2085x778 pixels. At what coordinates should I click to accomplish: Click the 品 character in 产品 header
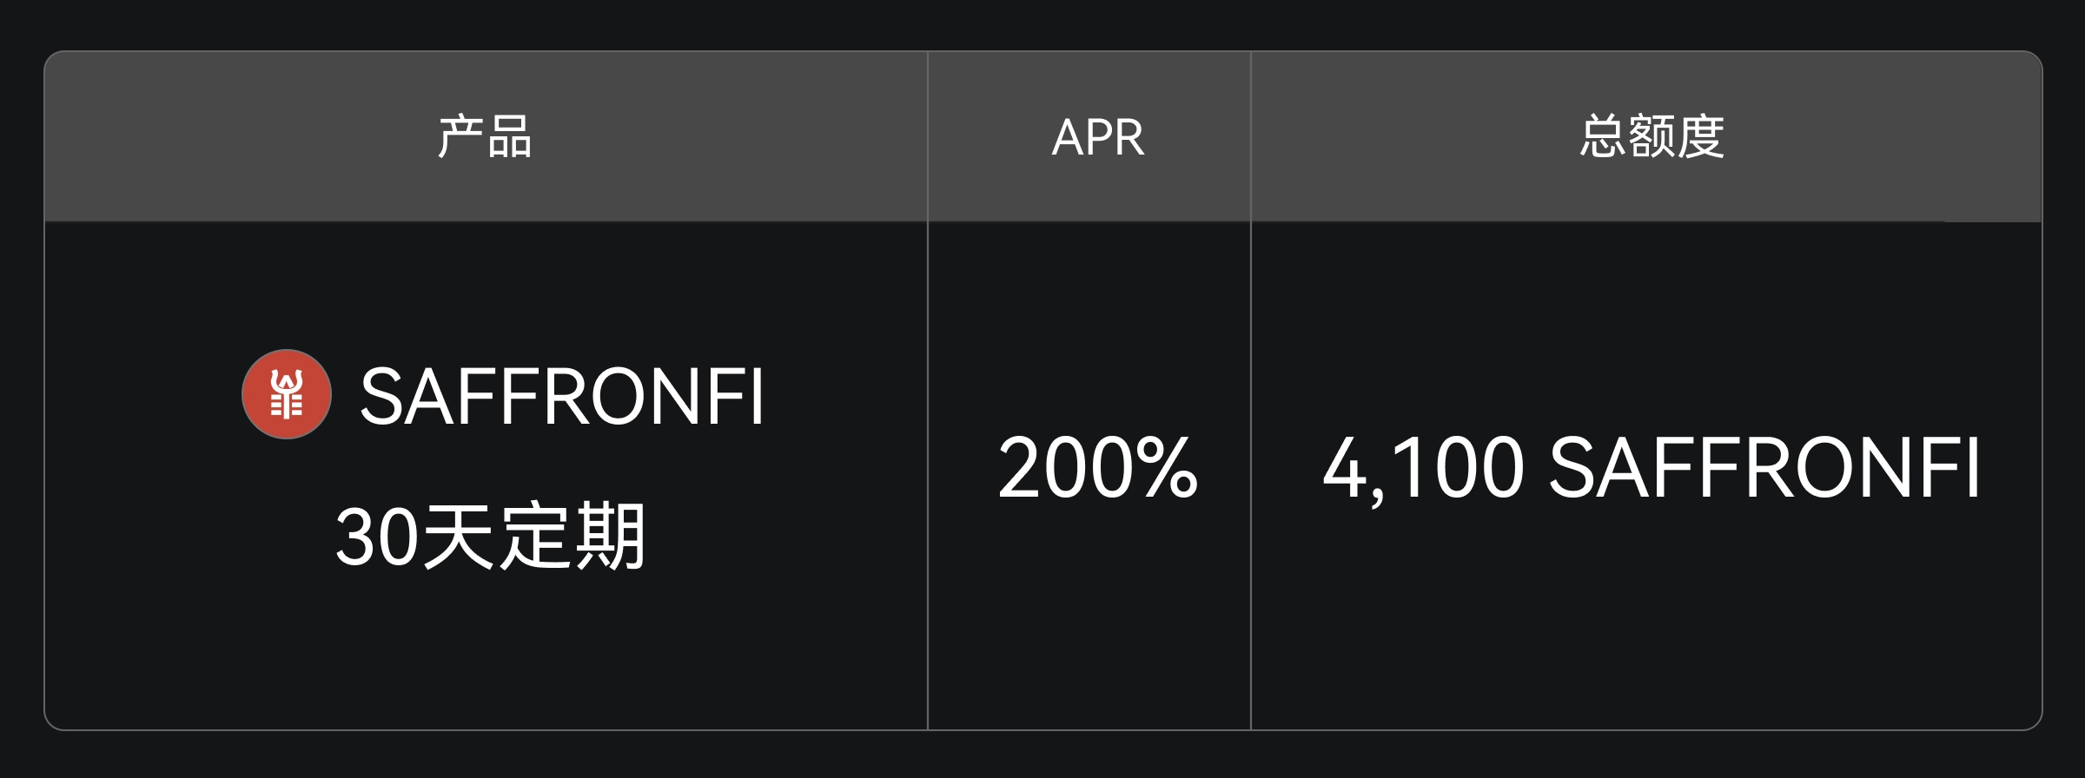pos(510,137)
